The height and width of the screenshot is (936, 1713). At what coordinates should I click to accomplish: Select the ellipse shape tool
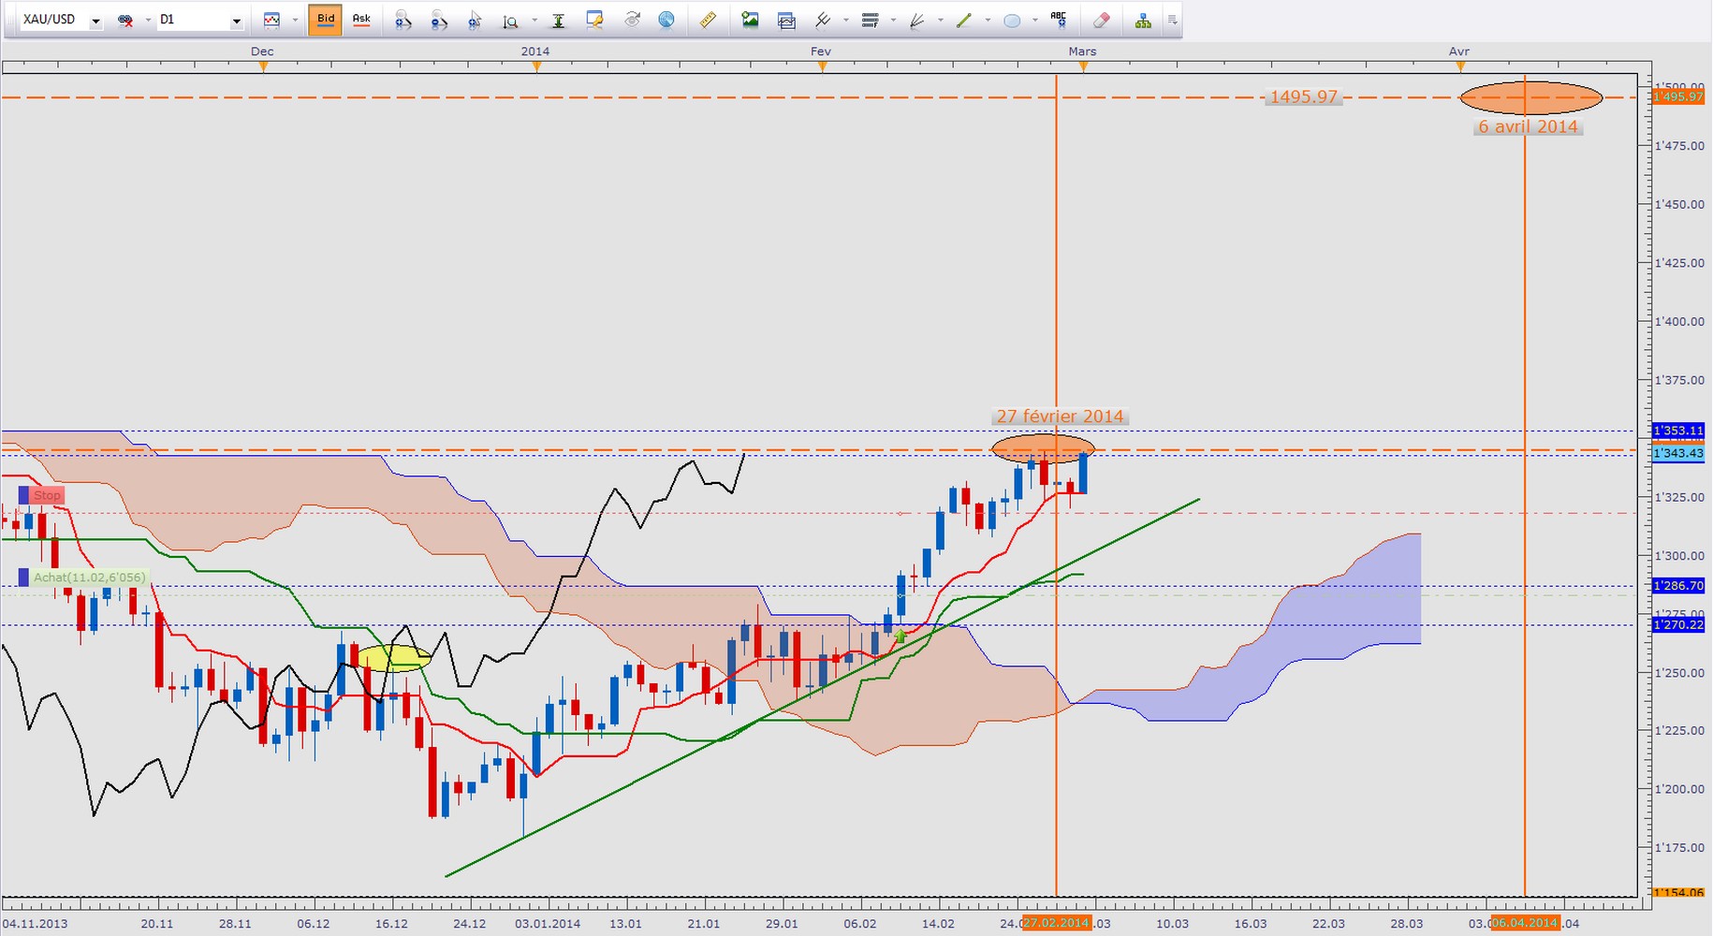[x=1012, y=20]
